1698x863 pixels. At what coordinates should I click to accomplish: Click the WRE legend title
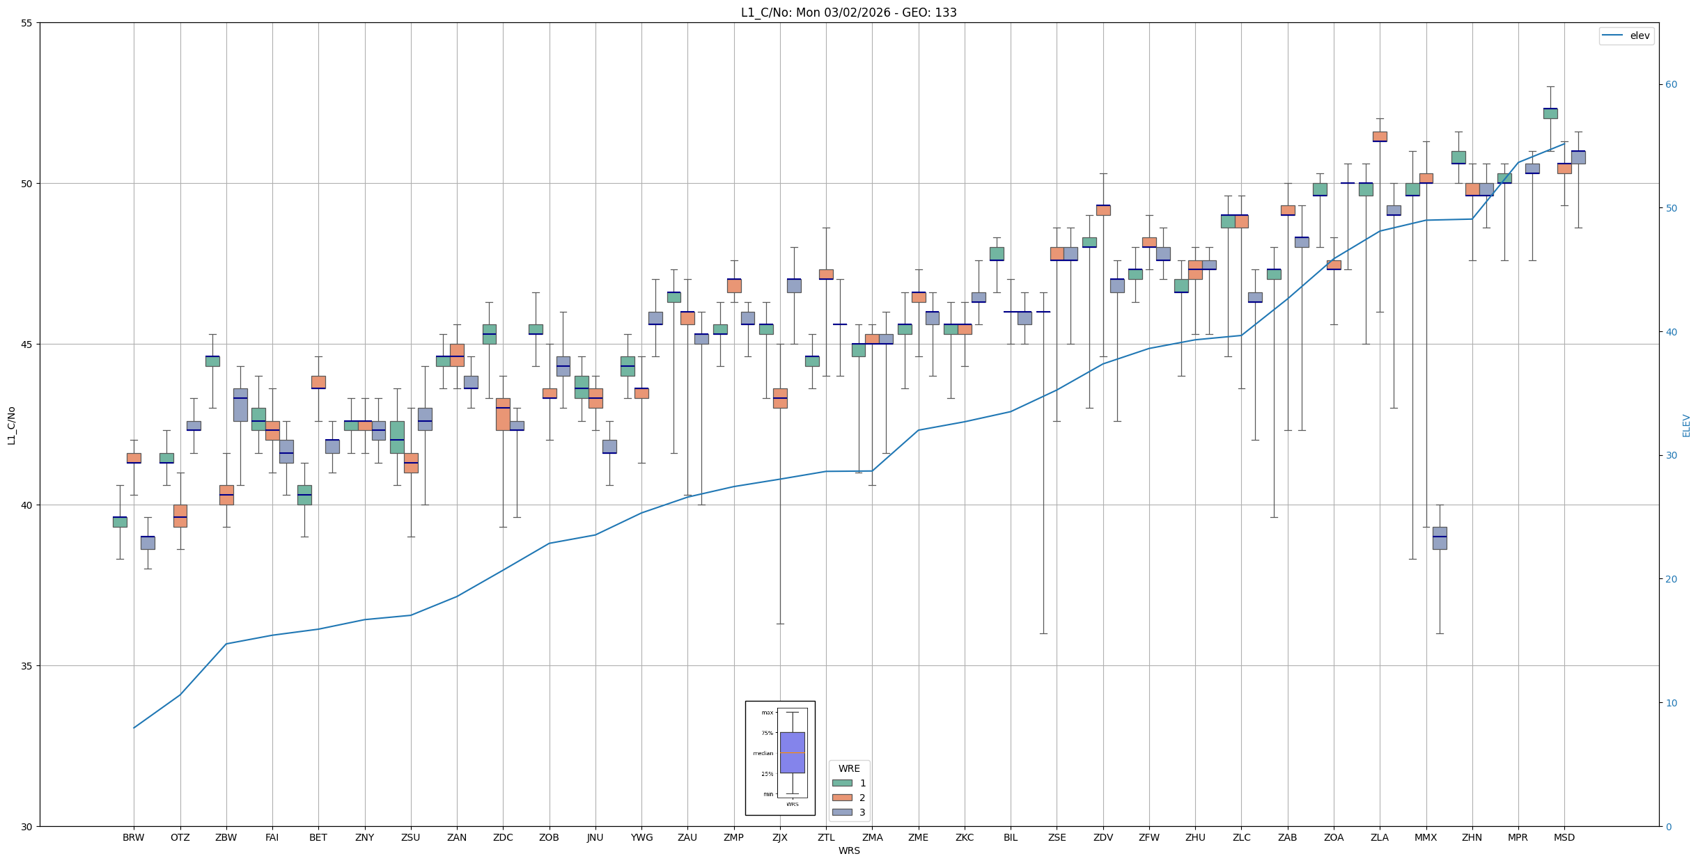coord(848,768)
